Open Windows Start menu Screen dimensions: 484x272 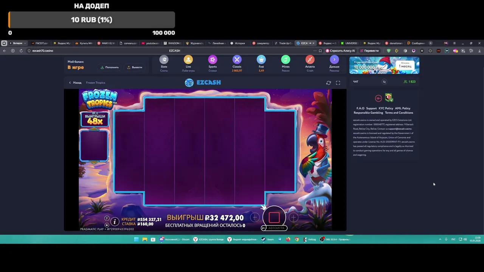tap(136, 239)
